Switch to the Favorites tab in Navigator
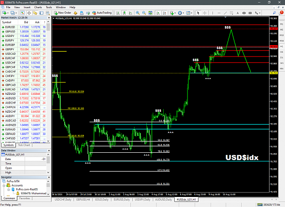Viewport: 285px width, 207px height. [25, 198]
